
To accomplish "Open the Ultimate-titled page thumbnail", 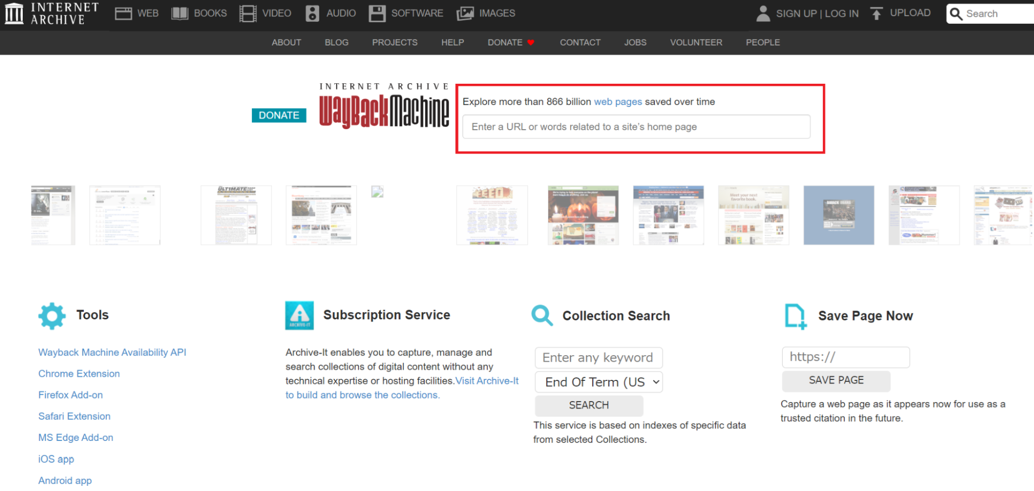I will point(236,215).
